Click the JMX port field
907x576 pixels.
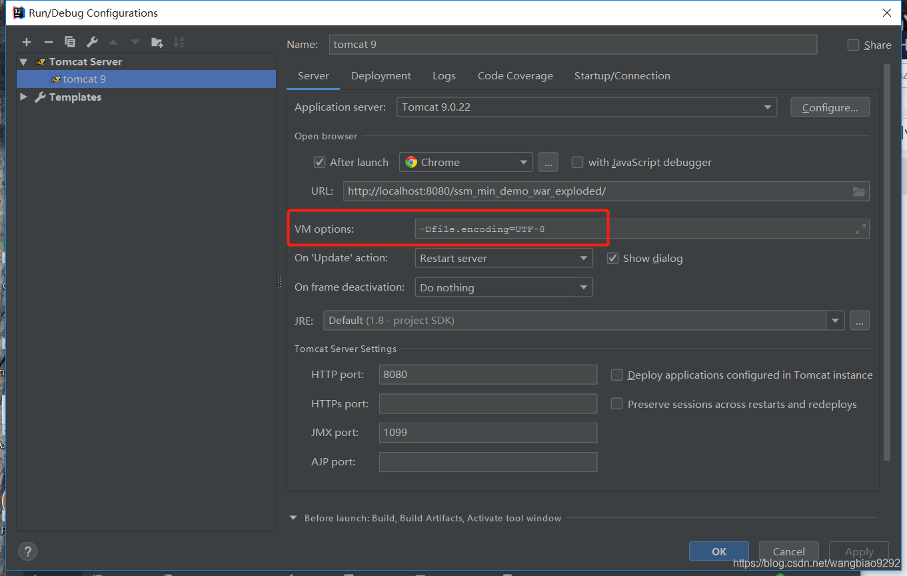pyautogui.click(x=488, y=433)
